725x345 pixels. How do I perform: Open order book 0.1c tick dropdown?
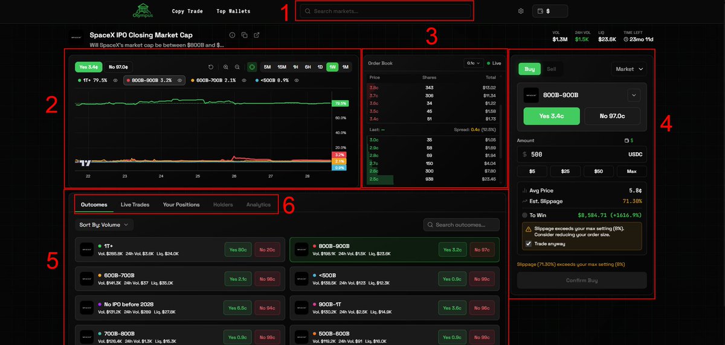(x=473, y=63)
